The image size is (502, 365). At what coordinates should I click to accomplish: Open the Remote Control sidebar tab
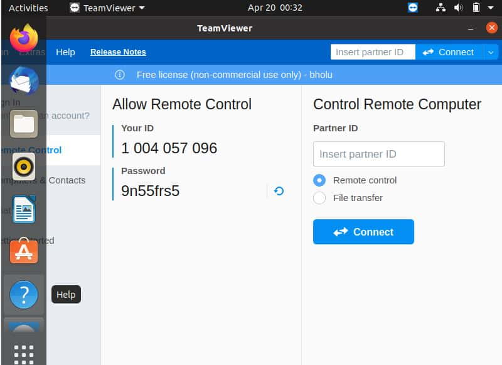click(50, 150)
